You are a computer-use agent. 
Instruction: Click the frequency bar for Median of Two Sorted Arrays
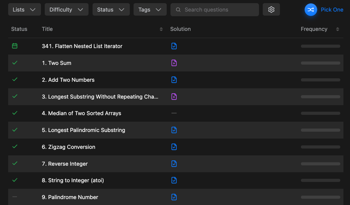321,113
